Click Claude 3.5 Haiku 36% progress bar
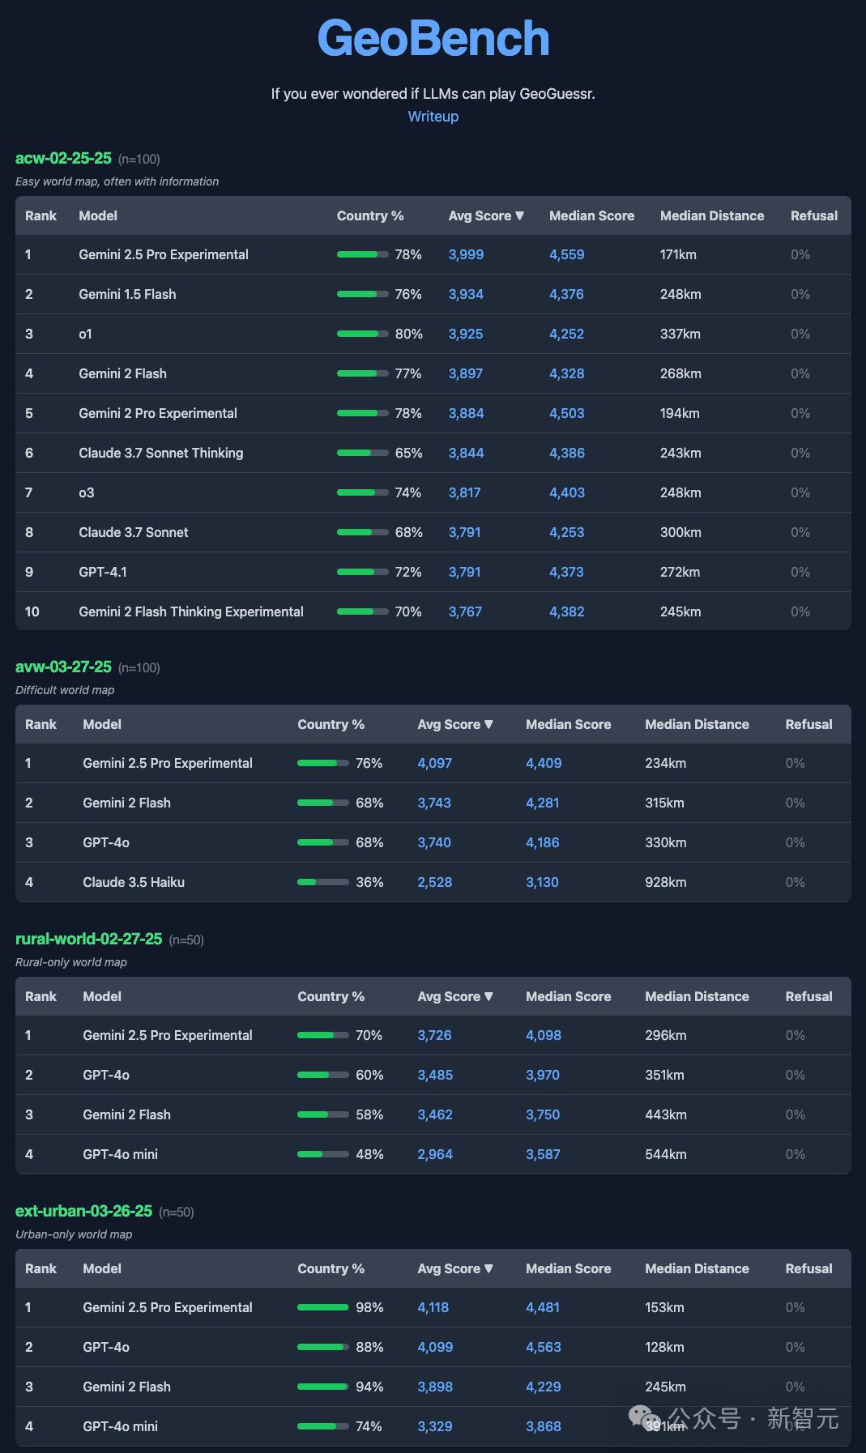The image size is (866, 1453). 322,882
